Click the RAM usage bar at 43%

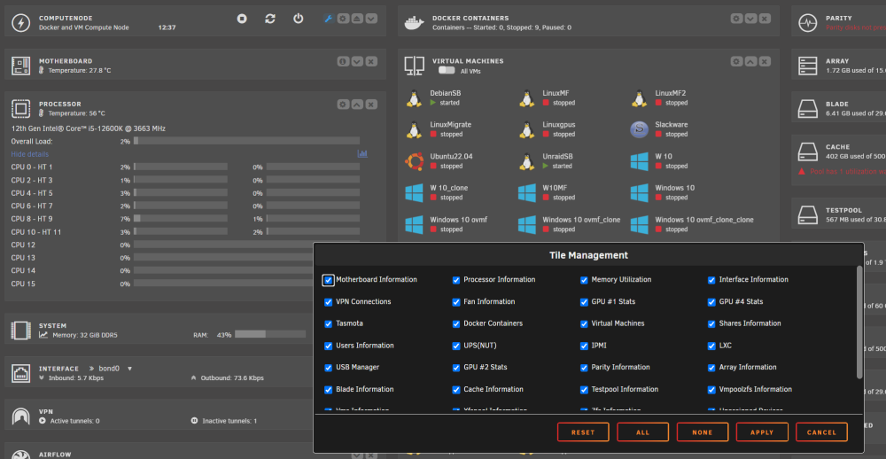click(270, 334)
